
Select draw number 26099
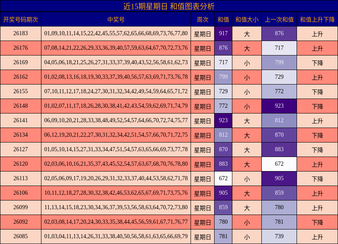(20, 208)
